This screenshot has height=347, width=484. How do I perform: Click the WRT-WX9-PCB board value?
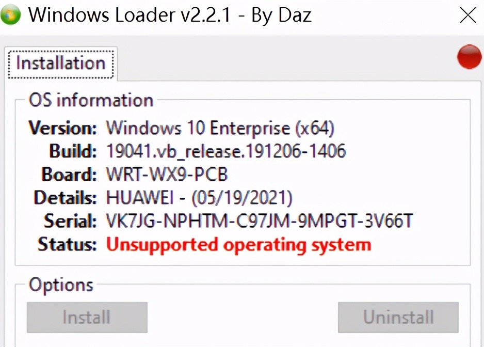pyautogui.click(x=167, y=175)
